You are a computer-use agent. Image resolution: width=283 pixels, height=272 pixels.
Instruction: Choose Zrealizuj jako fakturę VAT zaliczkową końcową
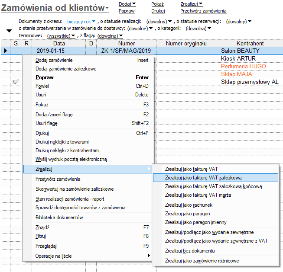(x=215, y=186)
